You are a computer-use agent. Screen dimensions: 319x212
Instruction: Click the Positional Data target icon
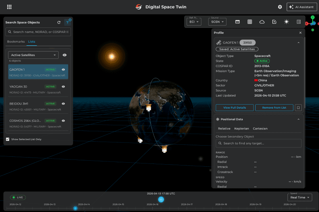coord(217,119)
